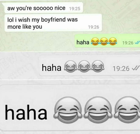The image size is (140, 134).
Task: Click the third medium-sized gray laughing emoji
Action: coord(97,66)
